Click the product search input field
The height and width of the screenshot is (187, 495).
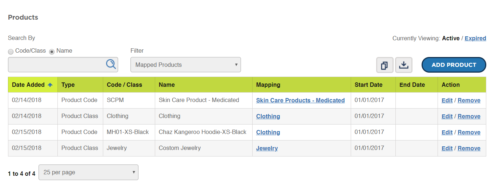[63, 65]
